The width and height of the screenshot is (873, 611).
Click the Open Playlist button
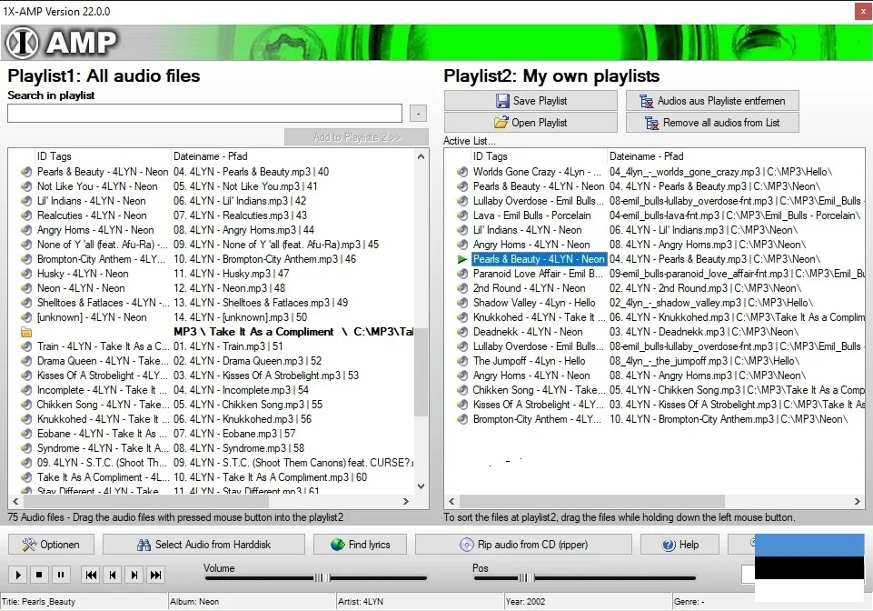[x=531, y=123]
